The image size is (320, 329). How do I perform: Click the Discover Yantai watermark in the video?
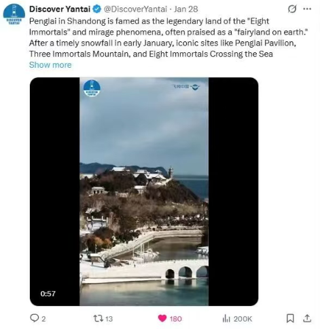tap(92, 88)
